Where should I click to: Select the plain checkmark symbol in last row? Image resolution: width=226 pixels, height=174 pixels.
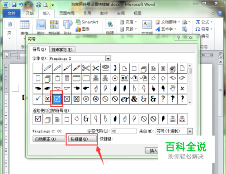38,99
